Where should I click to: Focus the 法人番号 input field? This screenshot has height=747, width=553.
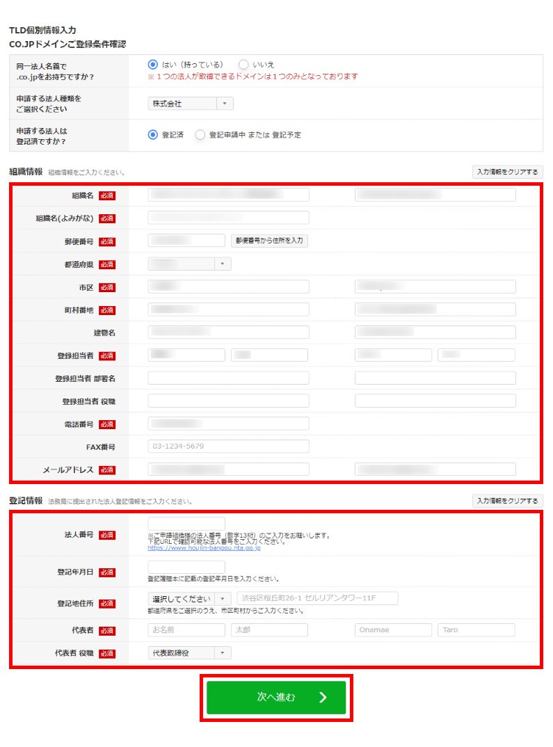point(186,524)
